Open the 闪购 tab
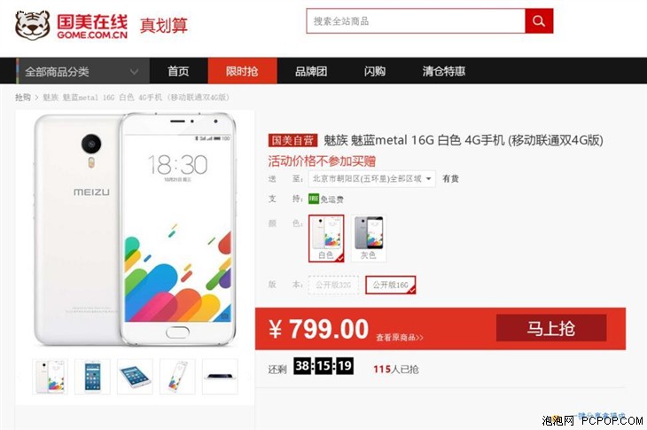 point(375,72)
